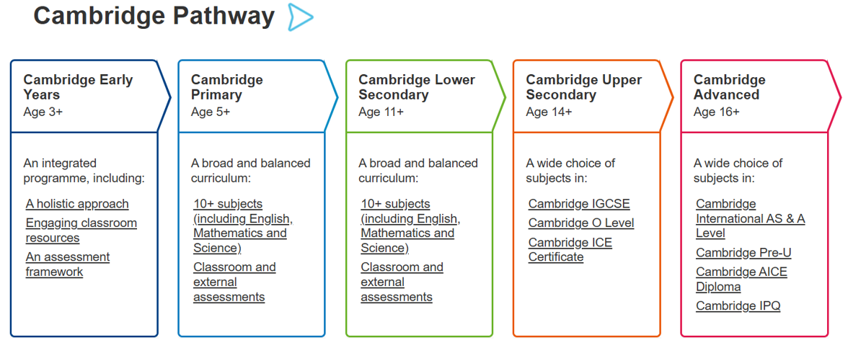Screen dimensions: 848x348
Task: Click the blue arrow icon beside Cambridge Pathway
Action: [300, 17]
